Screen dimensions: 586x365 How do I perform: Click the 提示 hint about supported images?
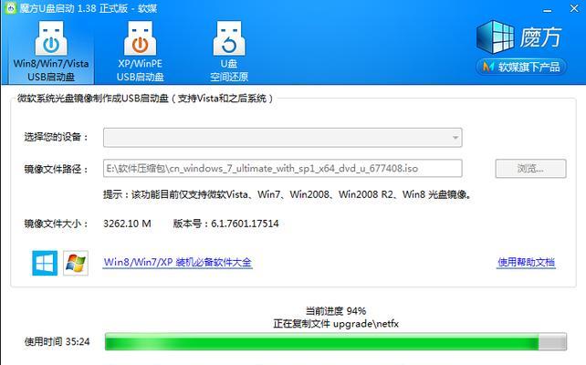coord(287,194)
